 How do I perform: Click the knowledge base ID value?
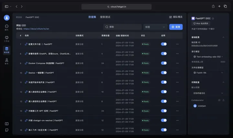pos(205,46)
